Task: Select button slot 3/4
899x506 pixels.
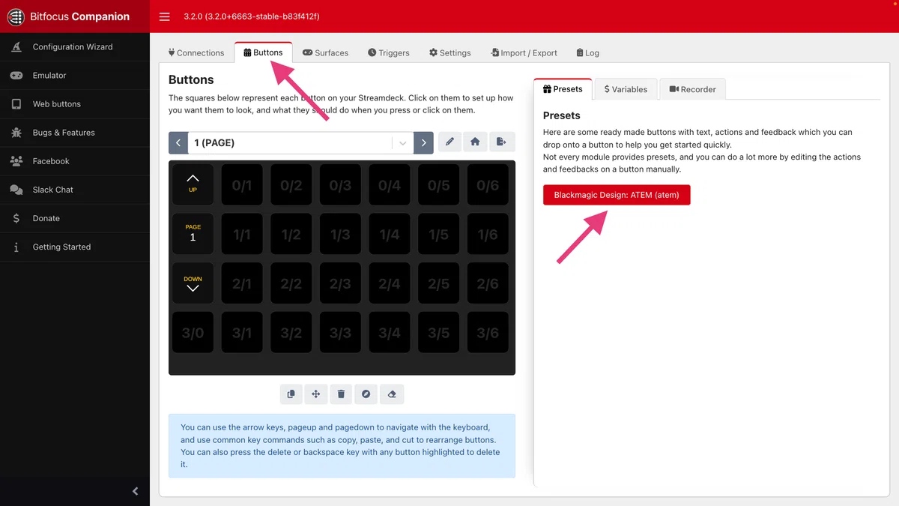Action: point(390,332)
